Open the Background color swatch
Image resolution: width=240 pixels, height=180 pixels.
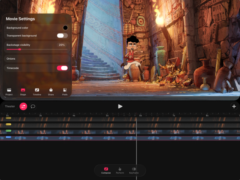coord(65,28)
